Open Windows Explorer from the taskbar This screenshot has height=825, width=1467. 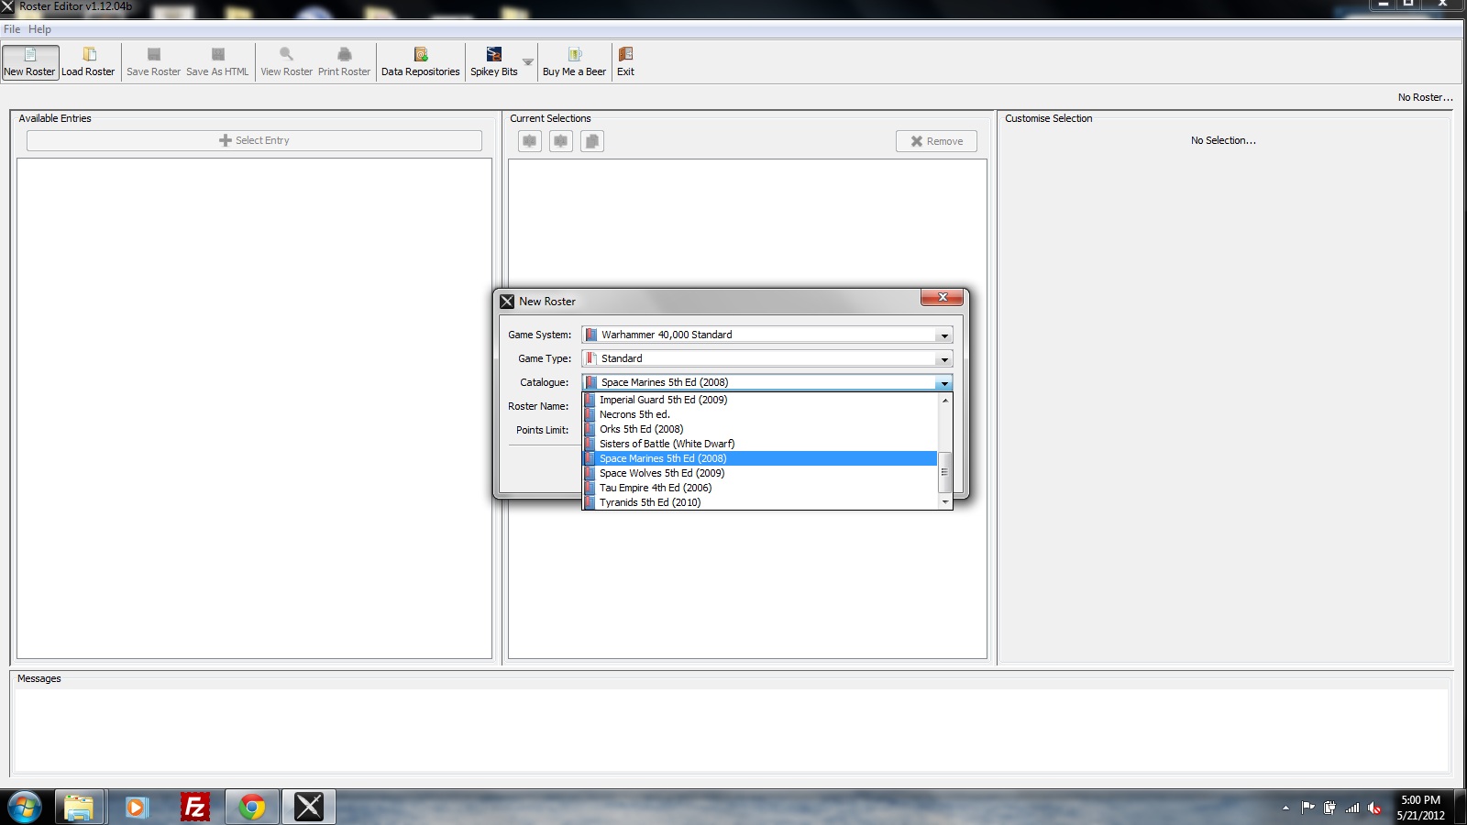coord(79,807)
